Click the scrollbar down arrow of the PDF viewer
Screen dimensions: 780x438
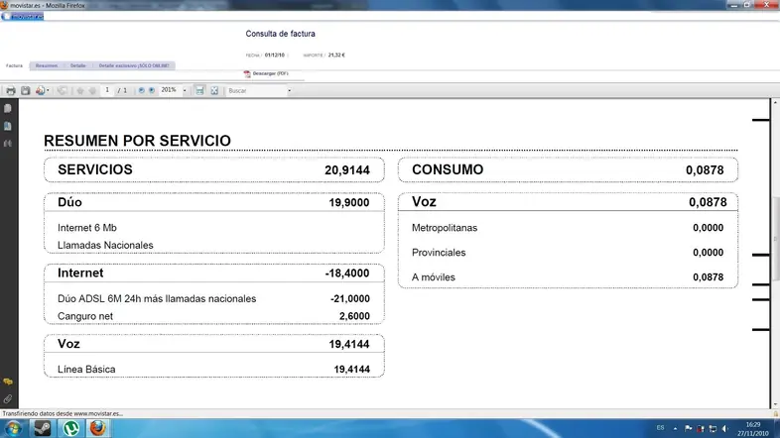775,404
